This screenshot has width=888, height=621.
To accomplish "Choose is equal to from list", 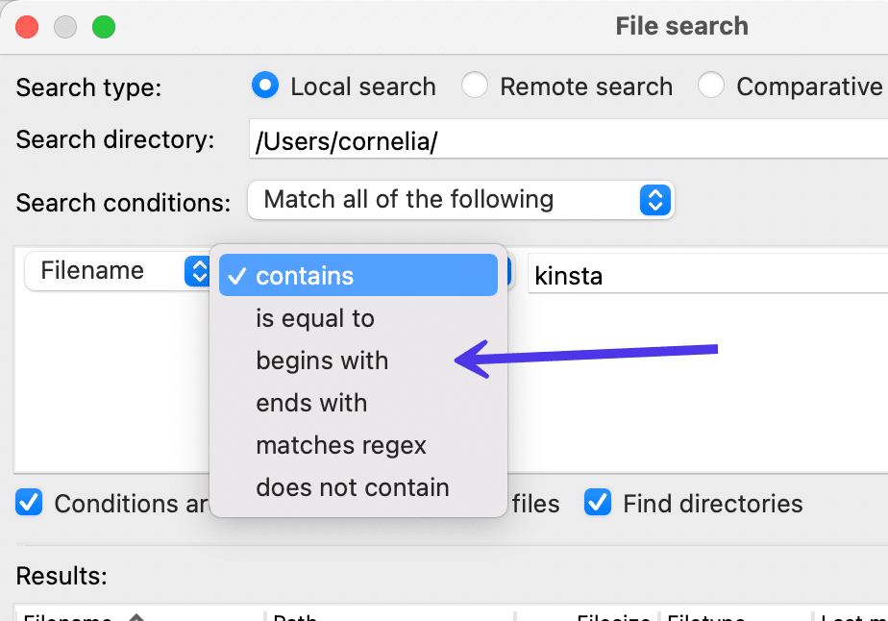I will [315, 318].
